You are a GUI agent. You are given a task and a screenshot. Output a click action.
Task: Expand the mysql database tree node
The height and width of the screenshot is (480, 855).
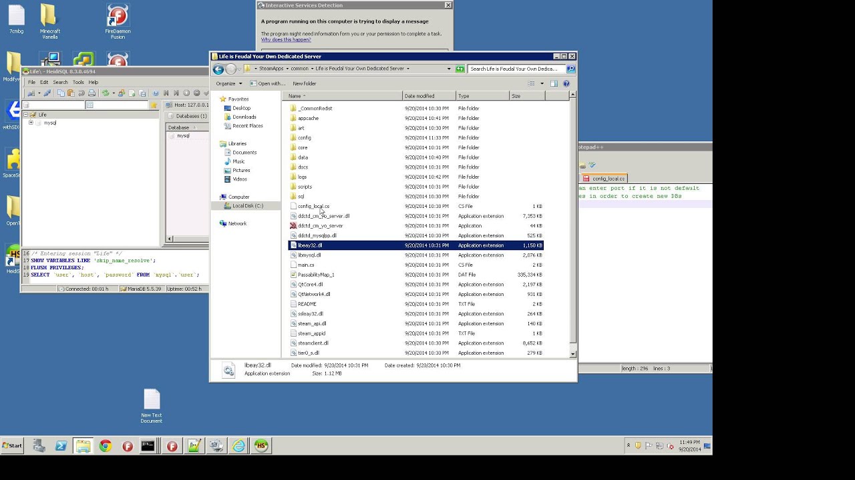[x=31, y=123]
